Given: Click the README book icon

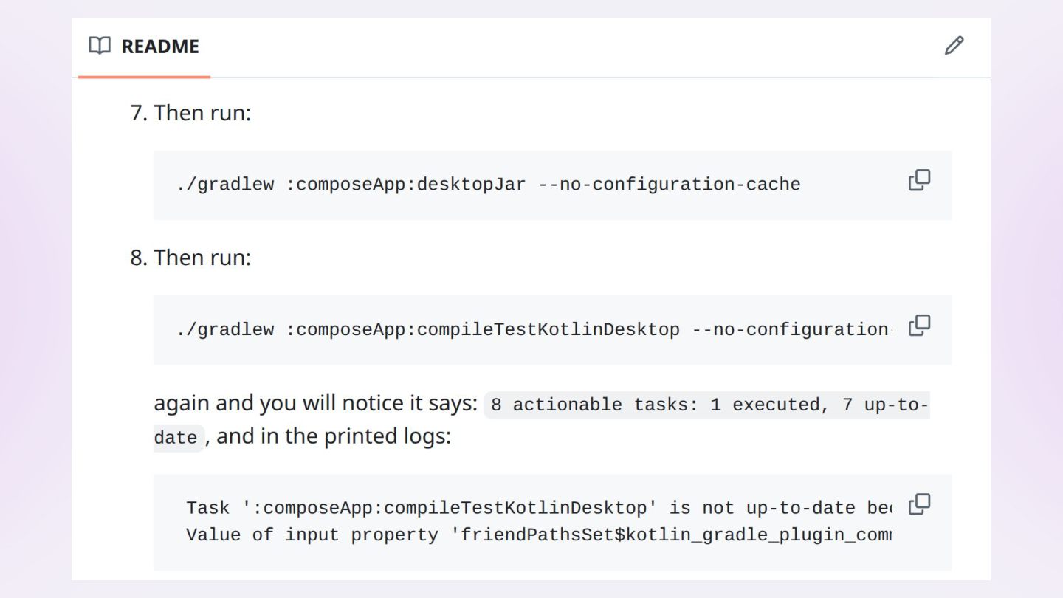Looking at the screenshot, I should pos(100,46).
